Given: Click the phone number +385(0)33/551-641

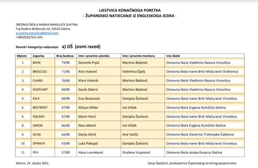Looking at the screenshot, I should (x=29, y=37).
